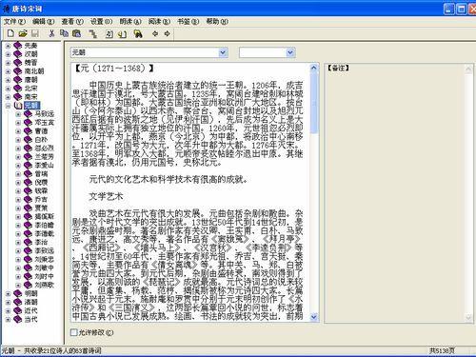This screenshot has height=357, width=476.
Task: Select 邓玉宾 in the tree
Action: coord(45,123)
